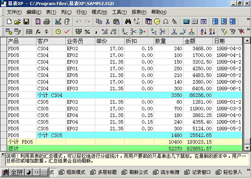Switch to the 轻松录入 tab
This screenshot has height=179, width=251.
tap(229, 172)
